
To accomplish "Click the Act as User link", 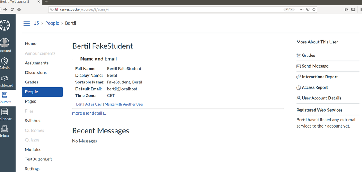I will (x=93, y=104).
